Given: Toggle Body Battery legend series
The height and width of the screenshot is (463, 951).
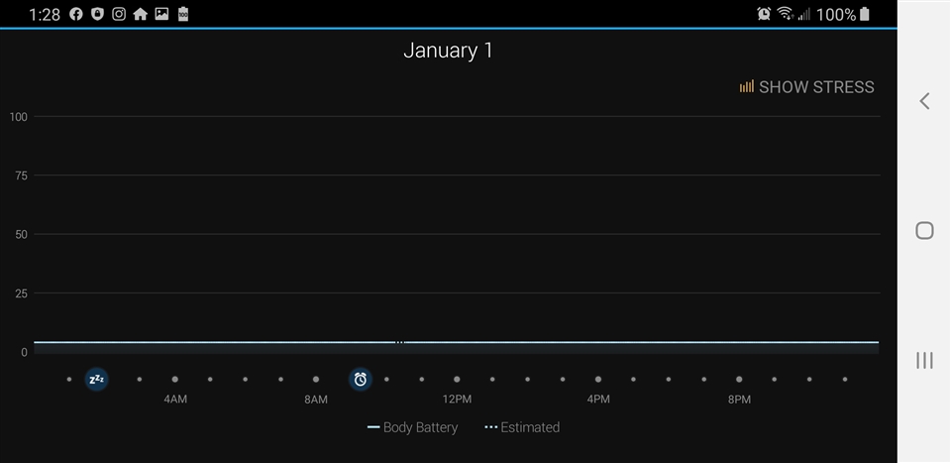Looking at the screenshot, I should pos(412,427).
